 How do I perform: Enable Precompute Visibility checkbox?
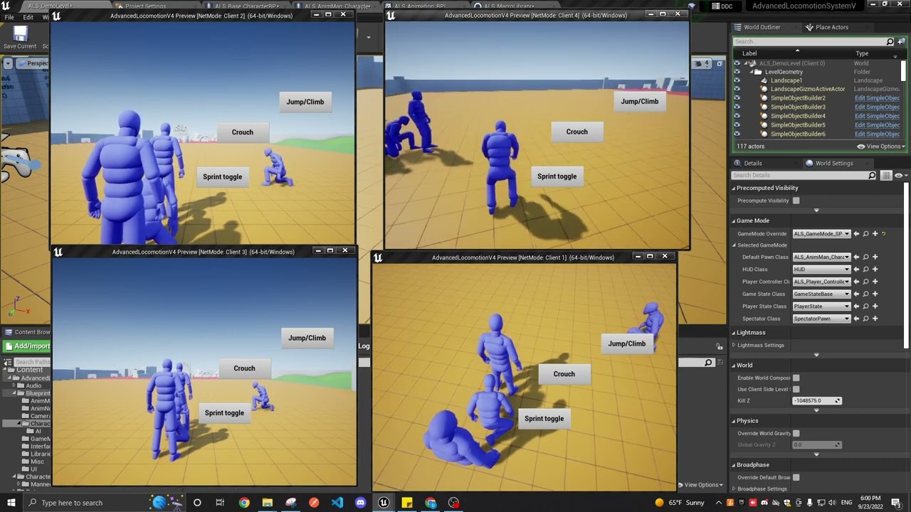(796, 201)
